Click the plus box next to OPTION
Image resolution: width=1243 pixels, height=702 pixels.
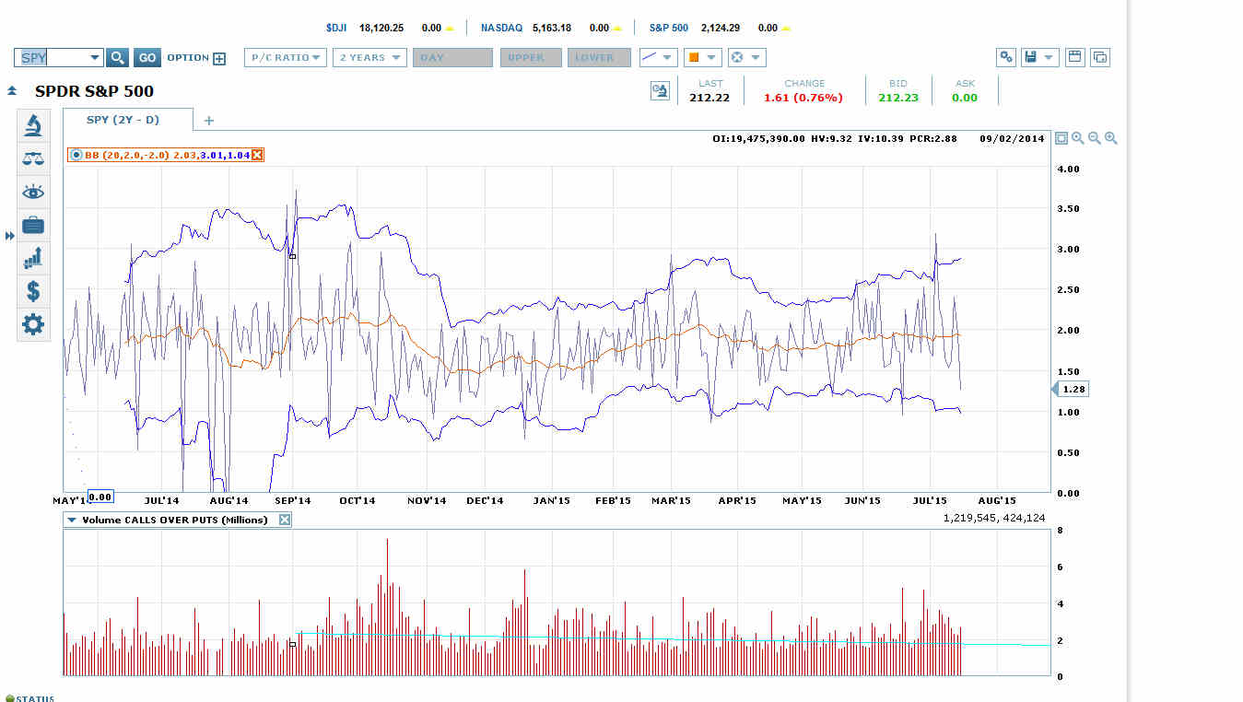pyautogui.click(x=219, y=58)
